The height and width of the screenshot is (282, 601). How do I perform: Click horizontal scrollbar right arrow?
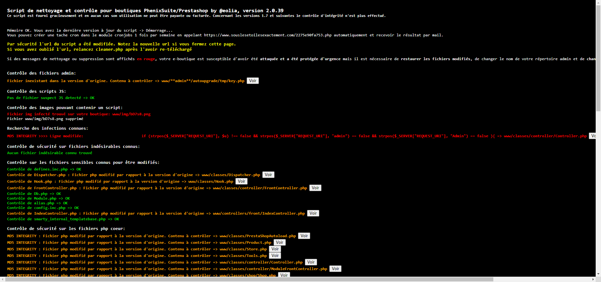(593, 279)
